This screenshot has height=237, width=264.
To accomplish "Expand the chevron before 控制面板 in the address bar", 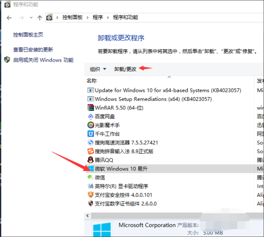I will (57, 17).
